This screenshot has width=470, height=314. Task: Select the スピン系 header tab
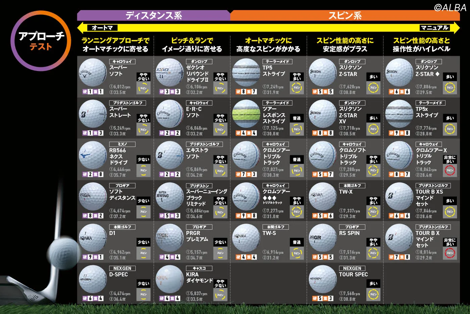coord(345,15)
